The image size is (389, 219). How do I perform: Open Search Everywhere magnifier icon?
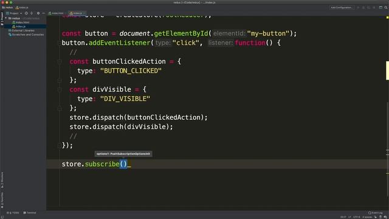click(386, 7)
